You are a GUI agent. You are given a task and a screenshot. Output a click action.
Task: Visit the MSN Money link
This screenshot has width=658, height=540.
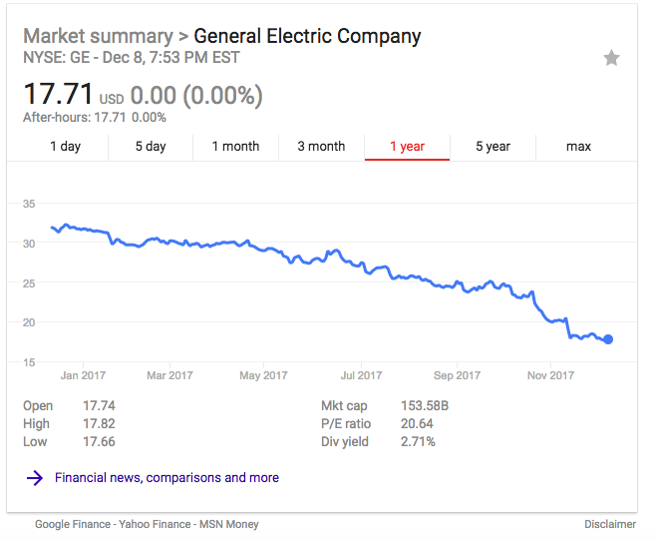230,524
